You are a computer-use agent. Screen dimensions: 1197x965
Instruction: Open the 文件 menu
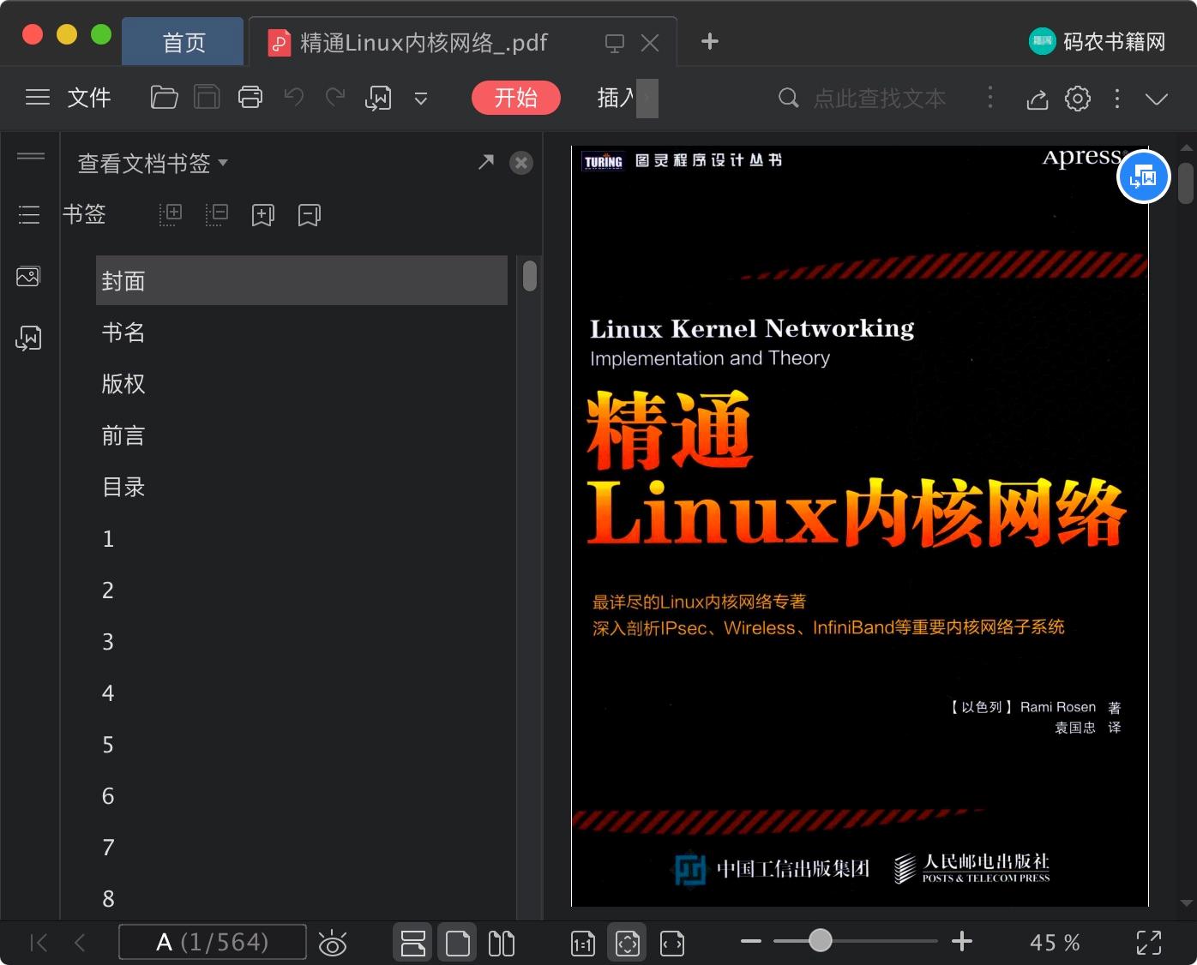pyautogui.click(x=89, y=98)
